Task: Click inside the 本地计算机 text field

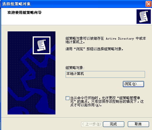Action: (x=105, y=75)
